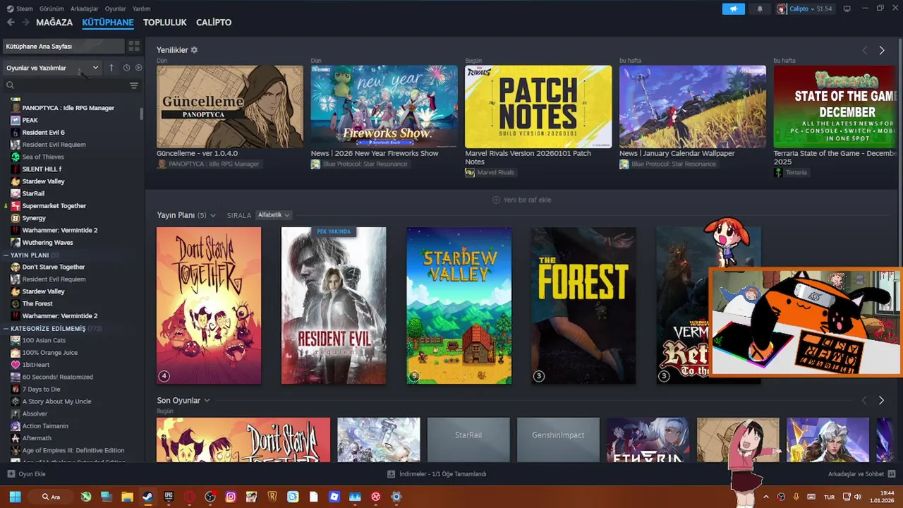
Task: Click Yeni bir raf ekle
Action: click(521, 200)
